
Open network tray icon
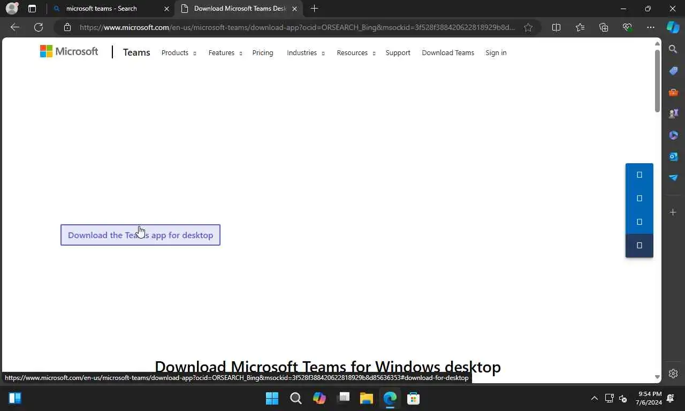click(x=609, y=398)
